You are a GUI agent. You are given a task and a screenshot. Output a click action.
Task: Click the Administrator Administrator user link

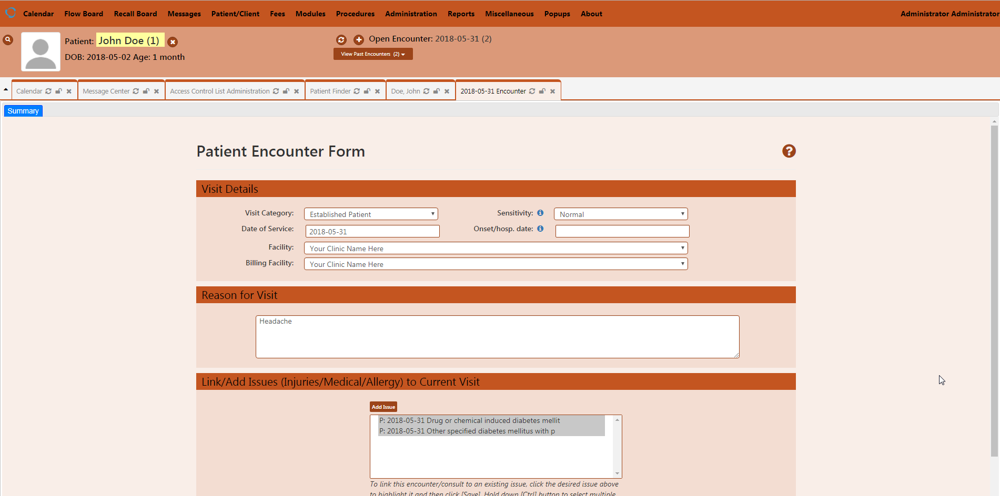pyautogui.click(x=948, y=14)
